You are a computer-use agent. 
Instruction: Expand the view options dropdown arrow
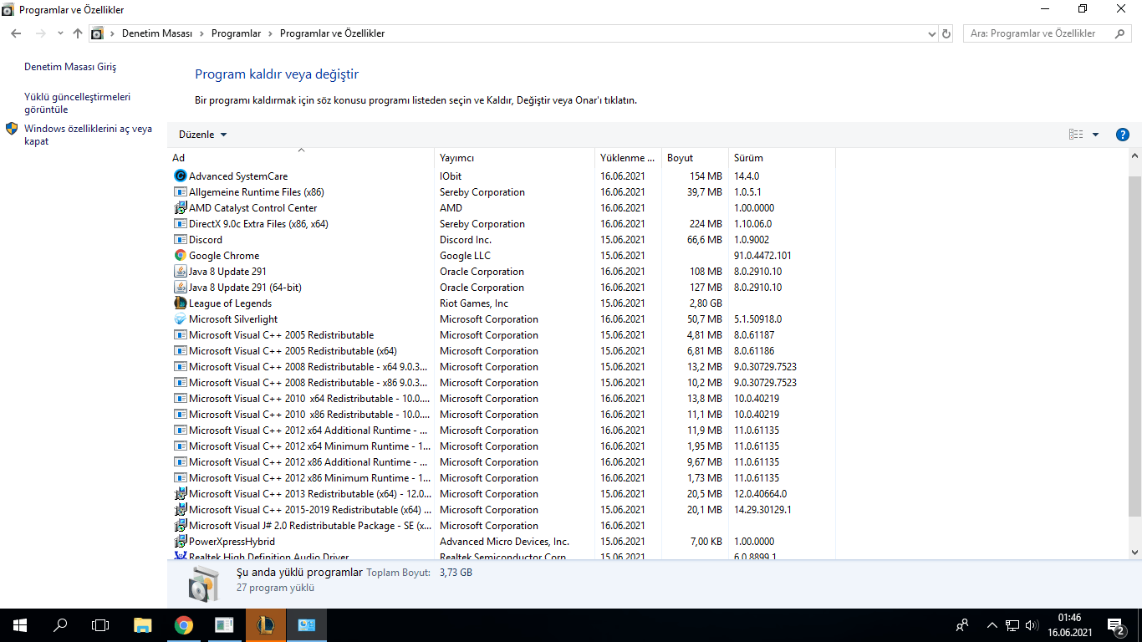[1095, 135]
